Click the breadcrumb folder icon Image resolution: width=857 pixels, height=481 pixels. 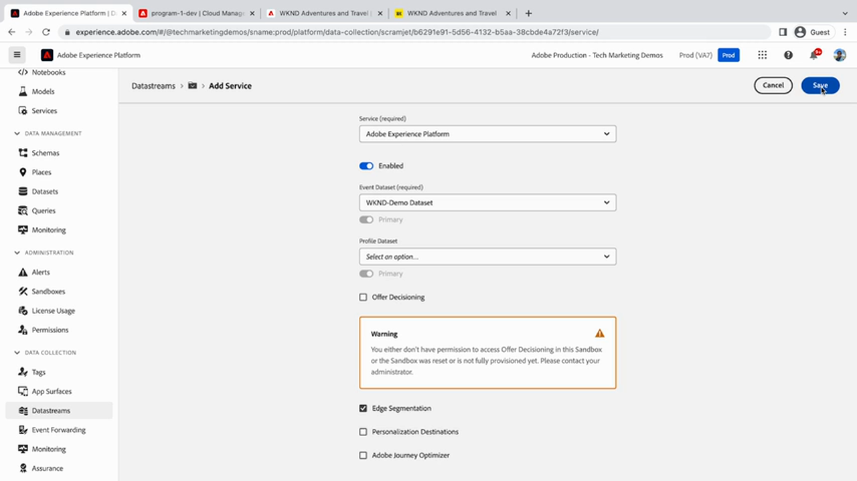[192, 86]
